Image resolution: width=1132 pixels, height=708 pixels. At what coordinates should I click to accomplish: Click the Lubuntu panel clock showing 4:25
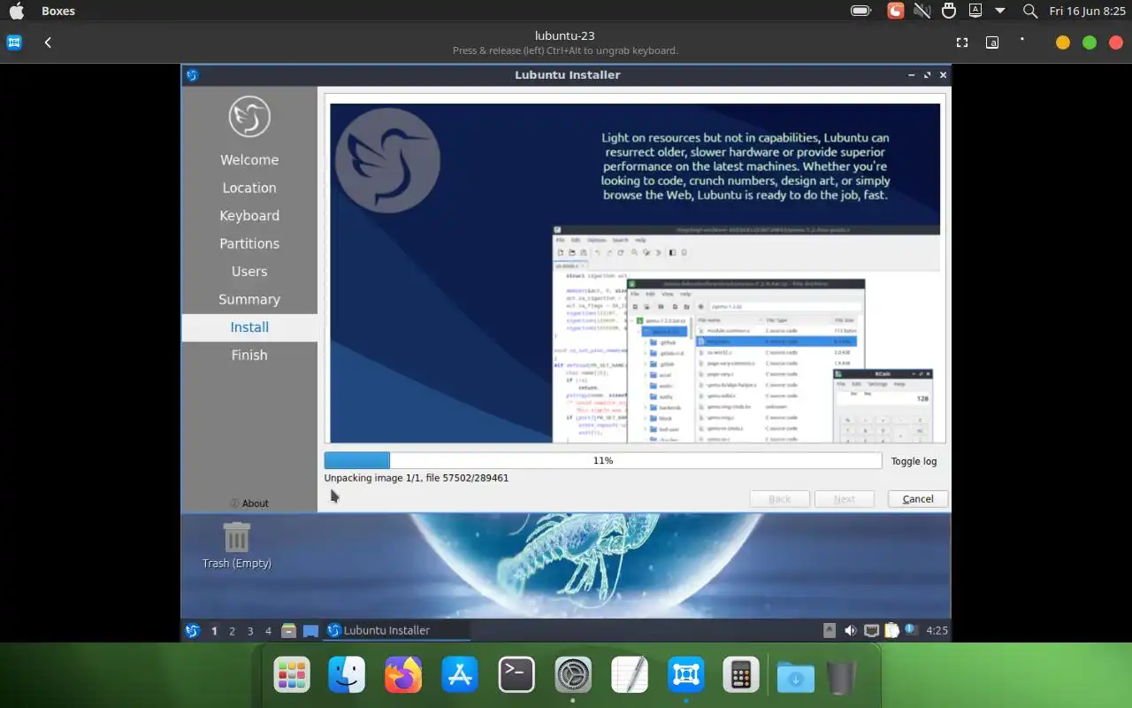[x=937, y=631]
